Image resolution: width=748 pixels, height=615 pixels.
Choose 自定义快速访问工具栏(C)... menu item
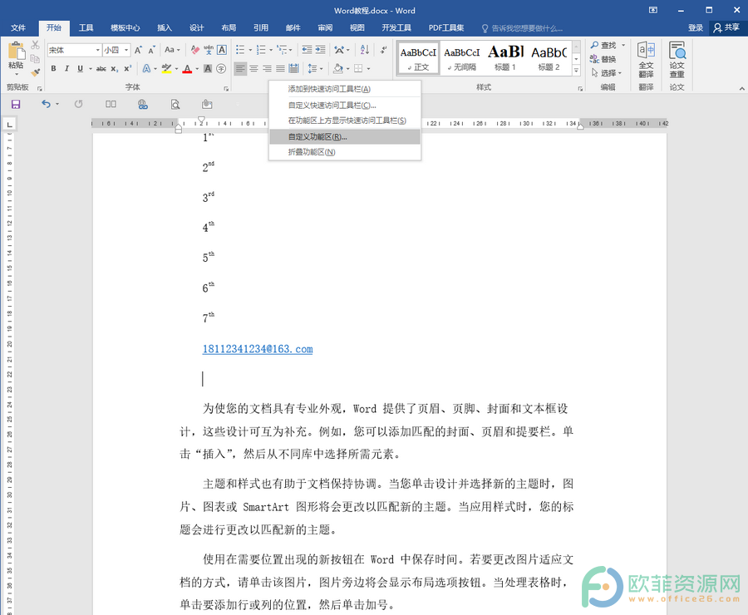[x=345, y=106]
